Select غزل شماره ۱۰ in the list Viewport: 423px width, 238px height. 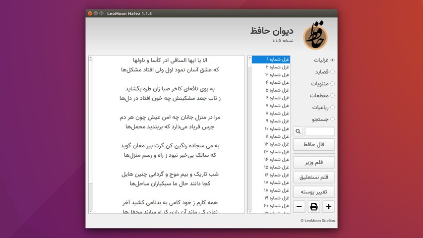tap(271, 129)
